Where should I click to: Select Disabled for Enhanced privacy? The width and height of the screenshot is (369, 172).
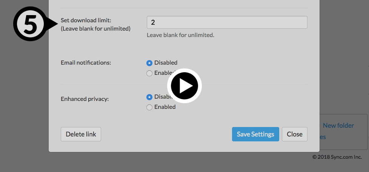tap(149, 97)
